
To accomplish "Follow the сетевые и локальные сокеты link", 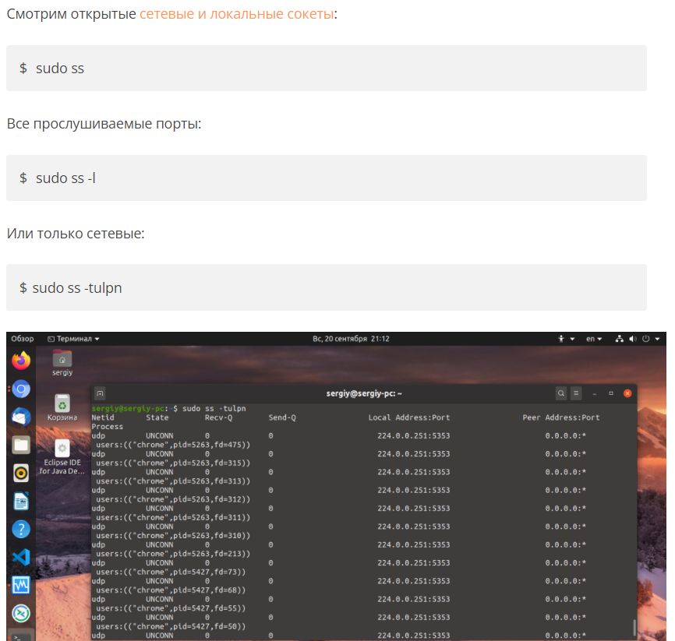I will (x=236, y=14).
